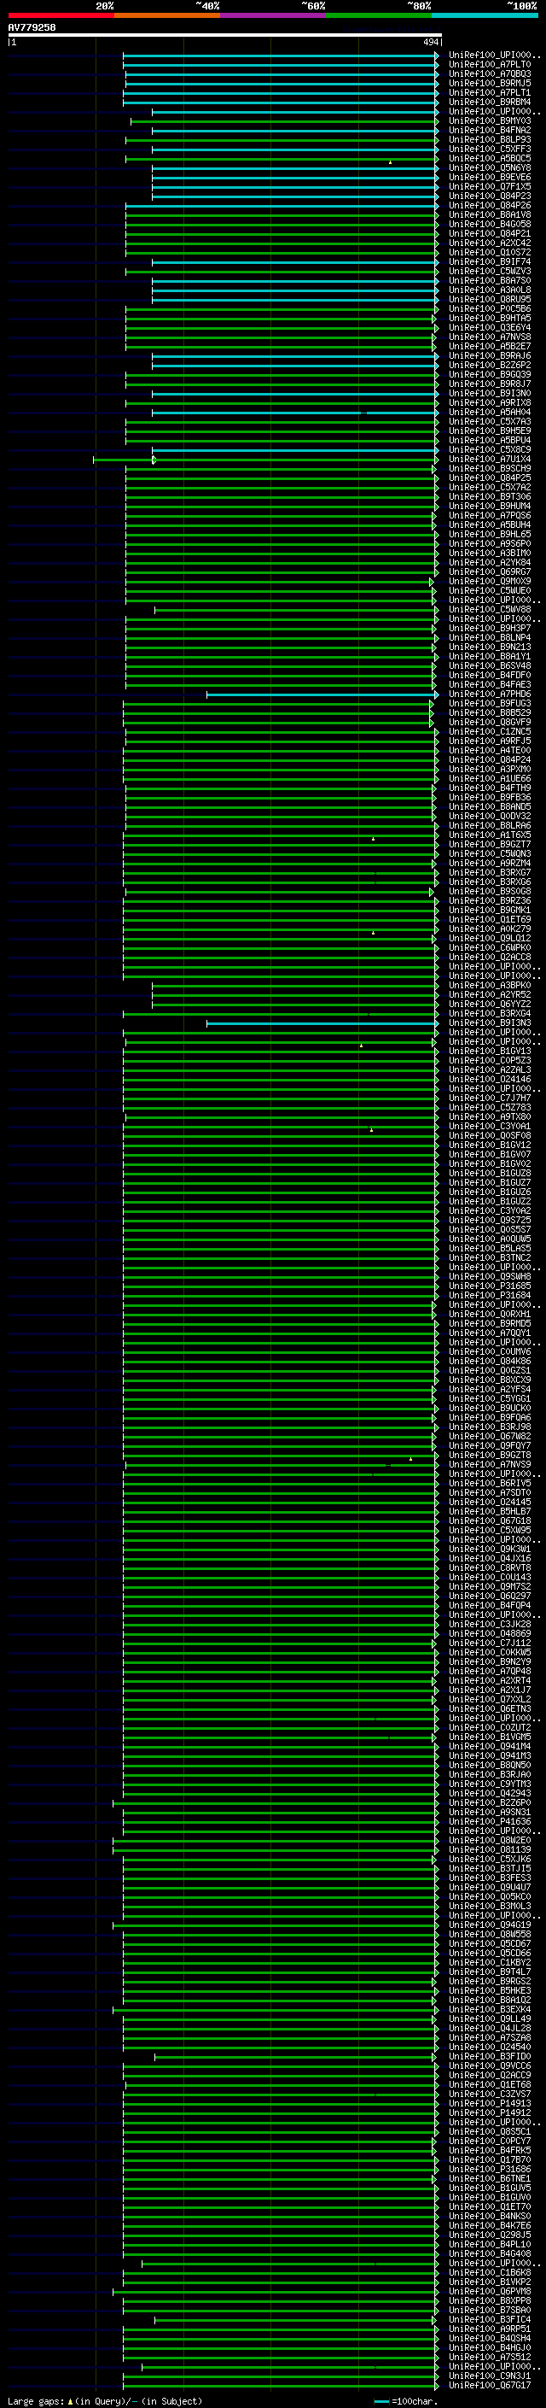
Task: Open hit UniRef100_B9RMJ5
Action: tap(489, 83)
